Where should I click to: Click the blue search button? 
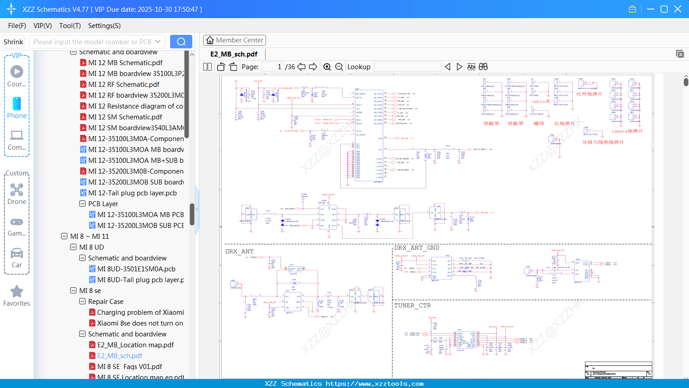pyautogui.click(x=181, y=42)
